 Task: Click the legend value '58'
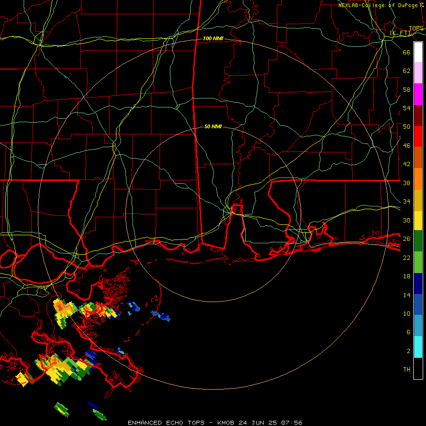pyautogui.click(x=407, y=89)
